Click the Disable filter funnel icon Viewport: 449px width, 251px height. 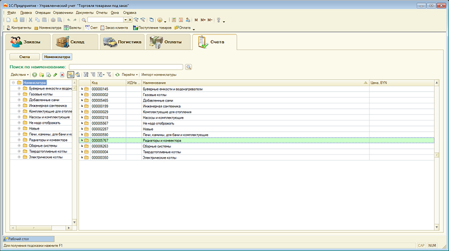109,74
